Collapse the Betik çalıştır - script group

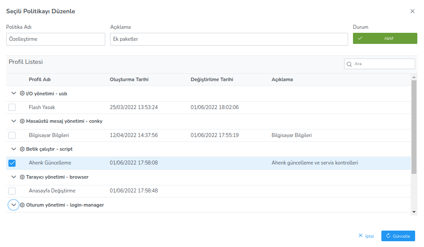[13, 149]
